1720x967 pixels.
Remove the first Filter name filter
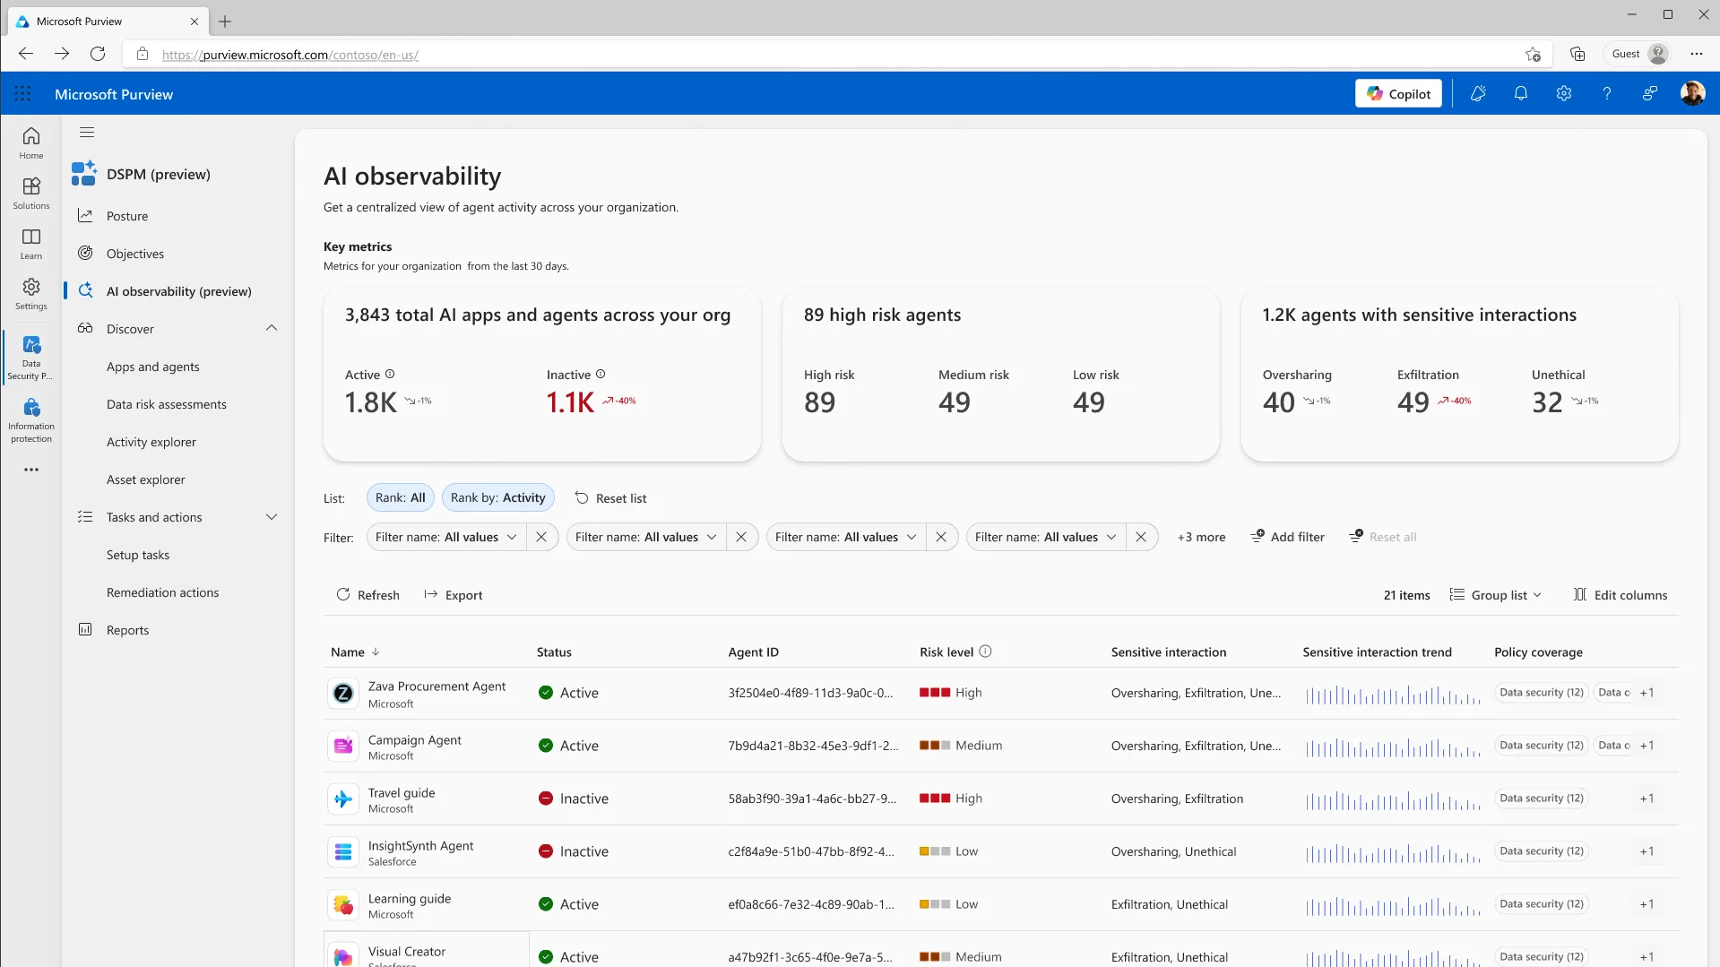point(541,537)
